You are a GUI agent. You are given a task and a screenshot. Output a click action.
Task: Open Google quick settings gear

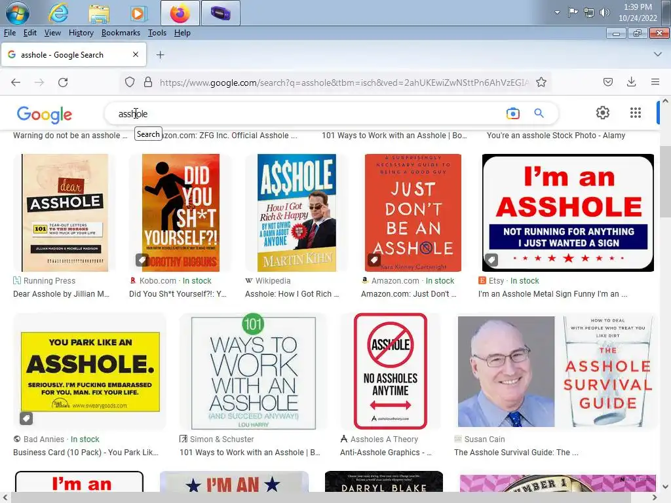[603, 113]
